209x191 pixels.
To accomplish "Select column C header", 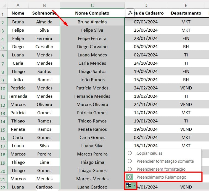I will pos(92,5).
